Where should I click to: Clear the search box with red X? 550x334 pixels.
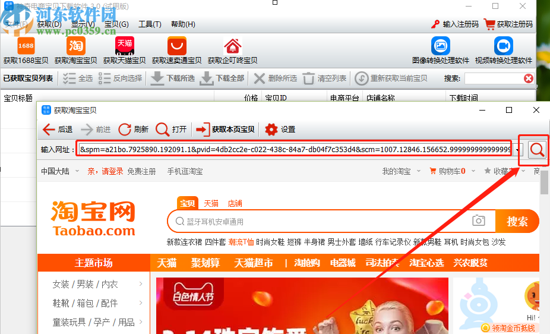tap(529, 78)
